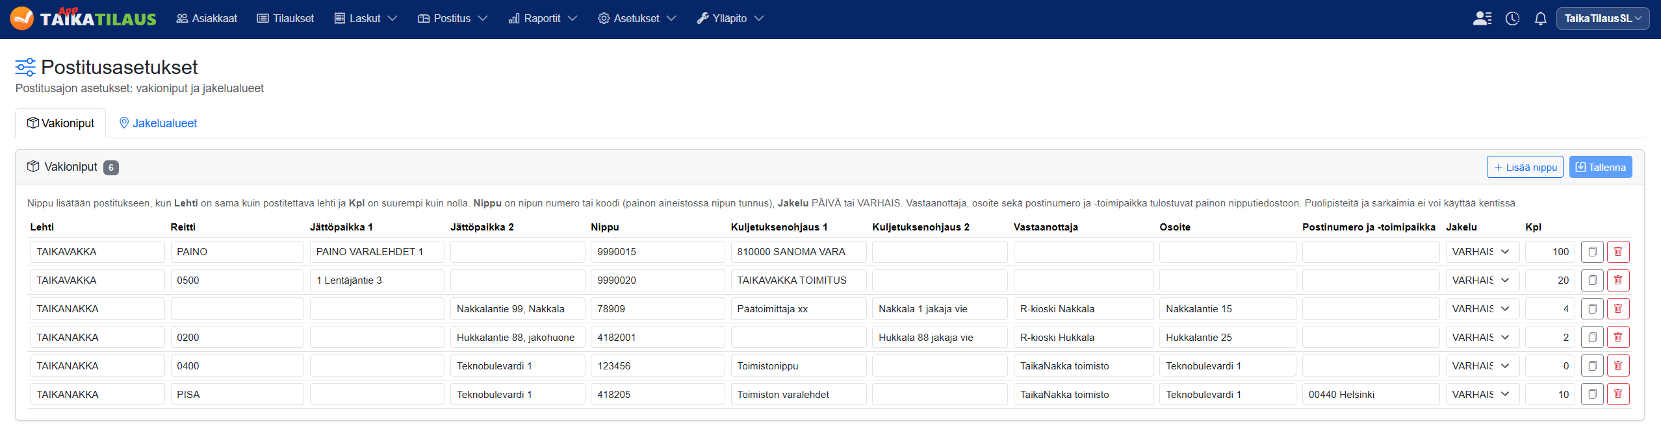Edit Reitti field containing PAINO

(237, 252)
